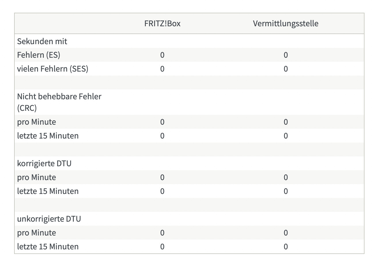This screenshot has width=372, height=256.
Task: Click FRITZ!Box CRC pro Minute value
Action: pyautogui.click(x=162, y=122)
